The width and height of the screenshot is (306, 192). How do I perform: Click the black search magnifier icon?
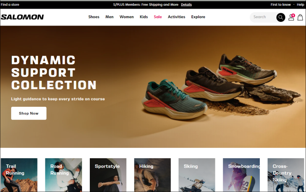click(x=280, y=17)
